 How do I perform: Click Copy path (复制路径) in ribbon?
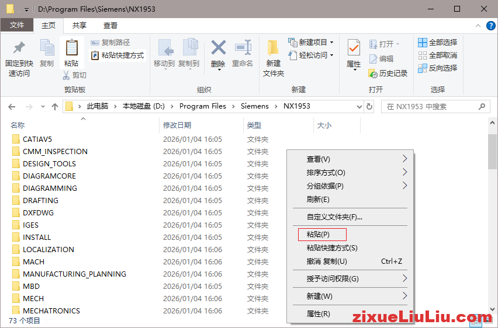(x=110, y=43)
